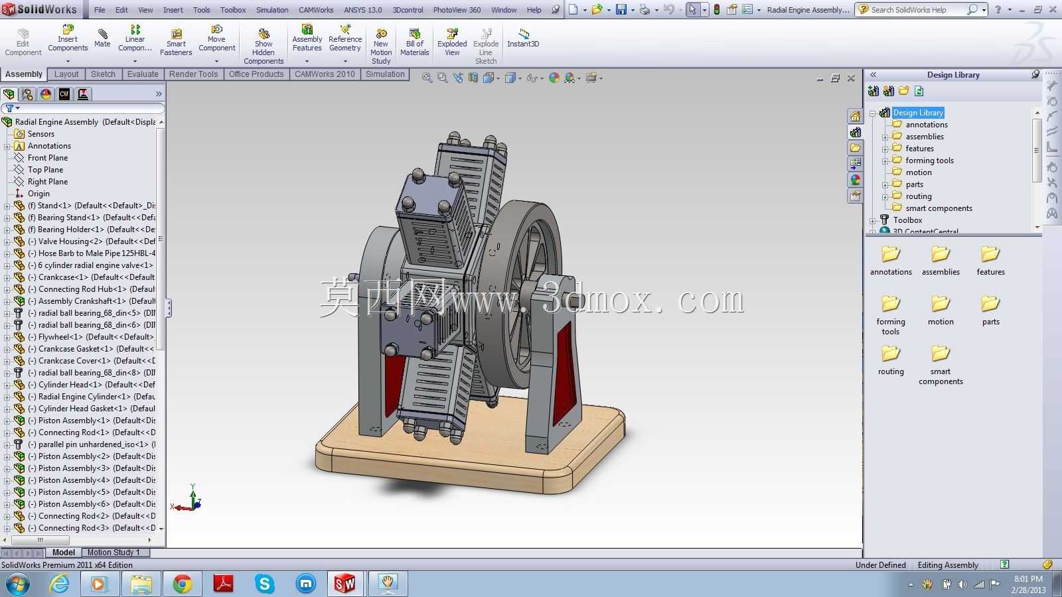This screenshot has height=597, width=1062.
Task: Open Skype from the taskbar
Action: click(x=264, y=584)
